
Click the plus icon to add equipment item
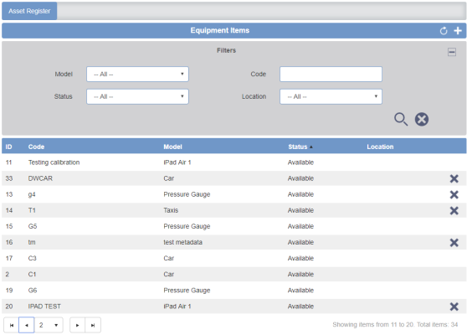(458, 31)
